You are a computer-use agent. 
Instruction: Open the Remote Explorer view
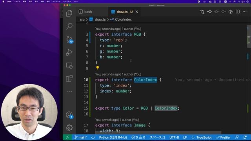click(x=69, y=65)
